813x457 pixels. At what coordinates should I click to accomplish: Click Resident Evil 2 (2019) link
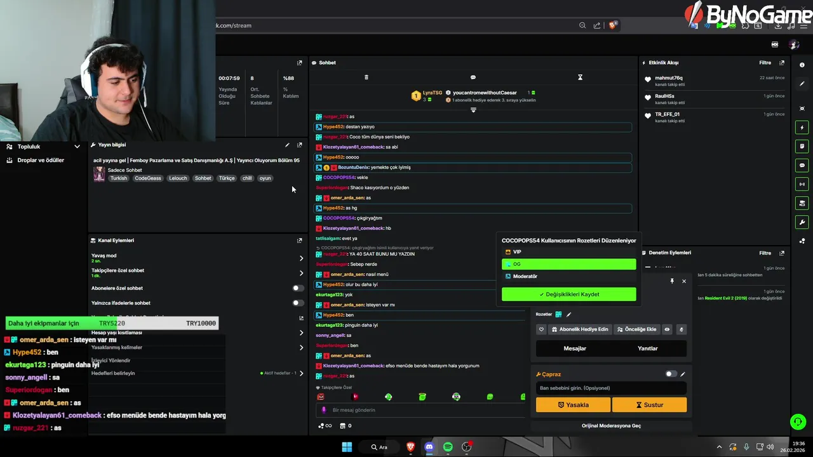click(726, 298)
